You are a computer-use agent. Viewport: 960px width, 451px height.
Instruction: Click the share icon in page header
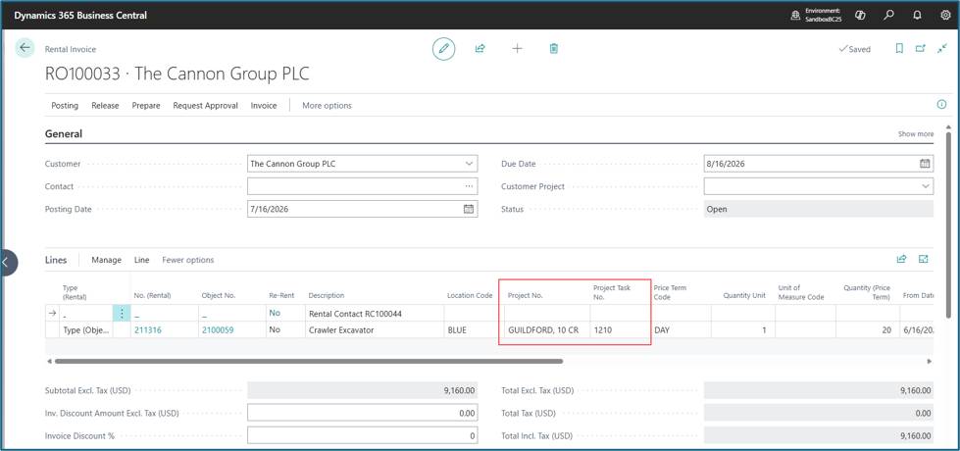480,48
